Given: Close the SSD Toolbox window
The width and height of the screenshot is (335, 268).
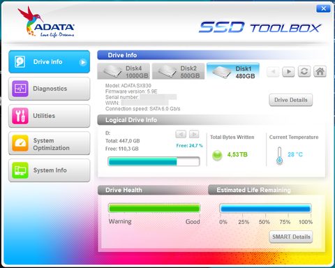Looking at the screenshot, I should click(x=323, y=8).
